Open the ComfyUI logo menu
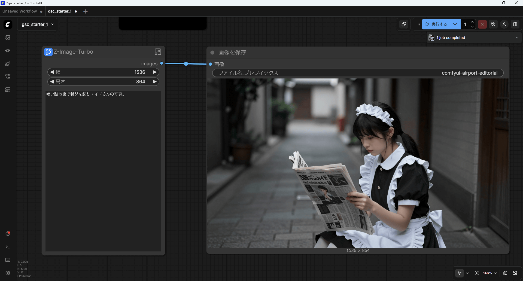The width and height of the screenshot is (523, 281). [x=8, y=25]
